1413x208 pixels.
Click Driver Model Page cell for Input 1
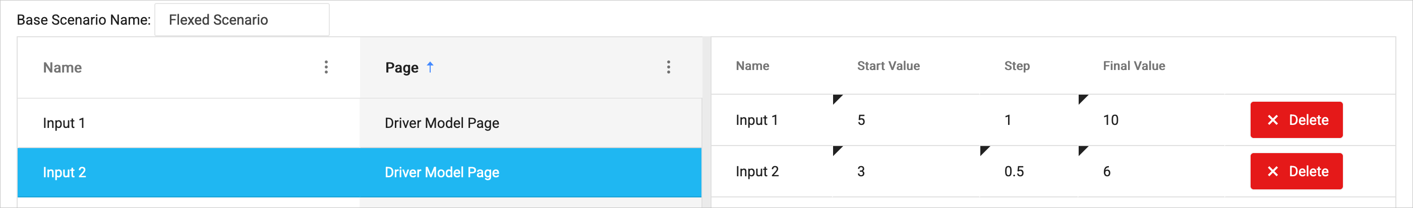(x=442, y=123)
